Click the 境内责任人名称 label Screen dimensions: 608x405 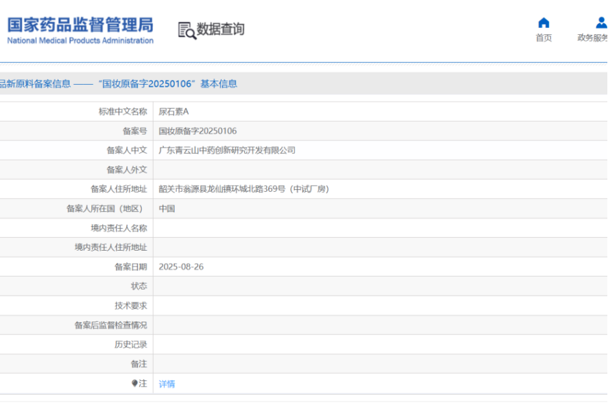[x=119, y=228]
